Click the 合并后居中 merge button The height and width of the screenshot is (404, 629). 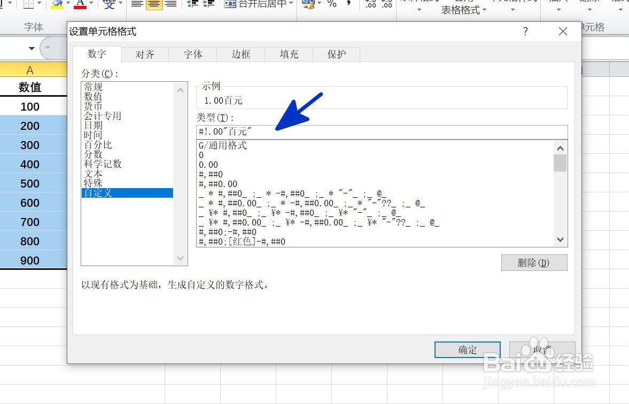pyautogui.click(x=255, y=4)
